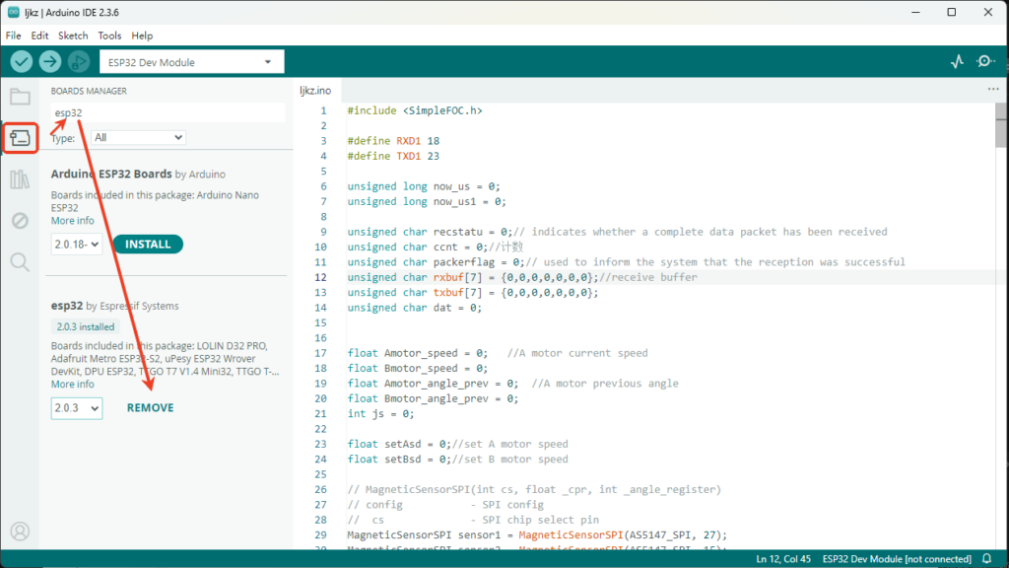Click the Upload arrow button
This screenshot has width=1009, height=568.
tap(50, 62)
